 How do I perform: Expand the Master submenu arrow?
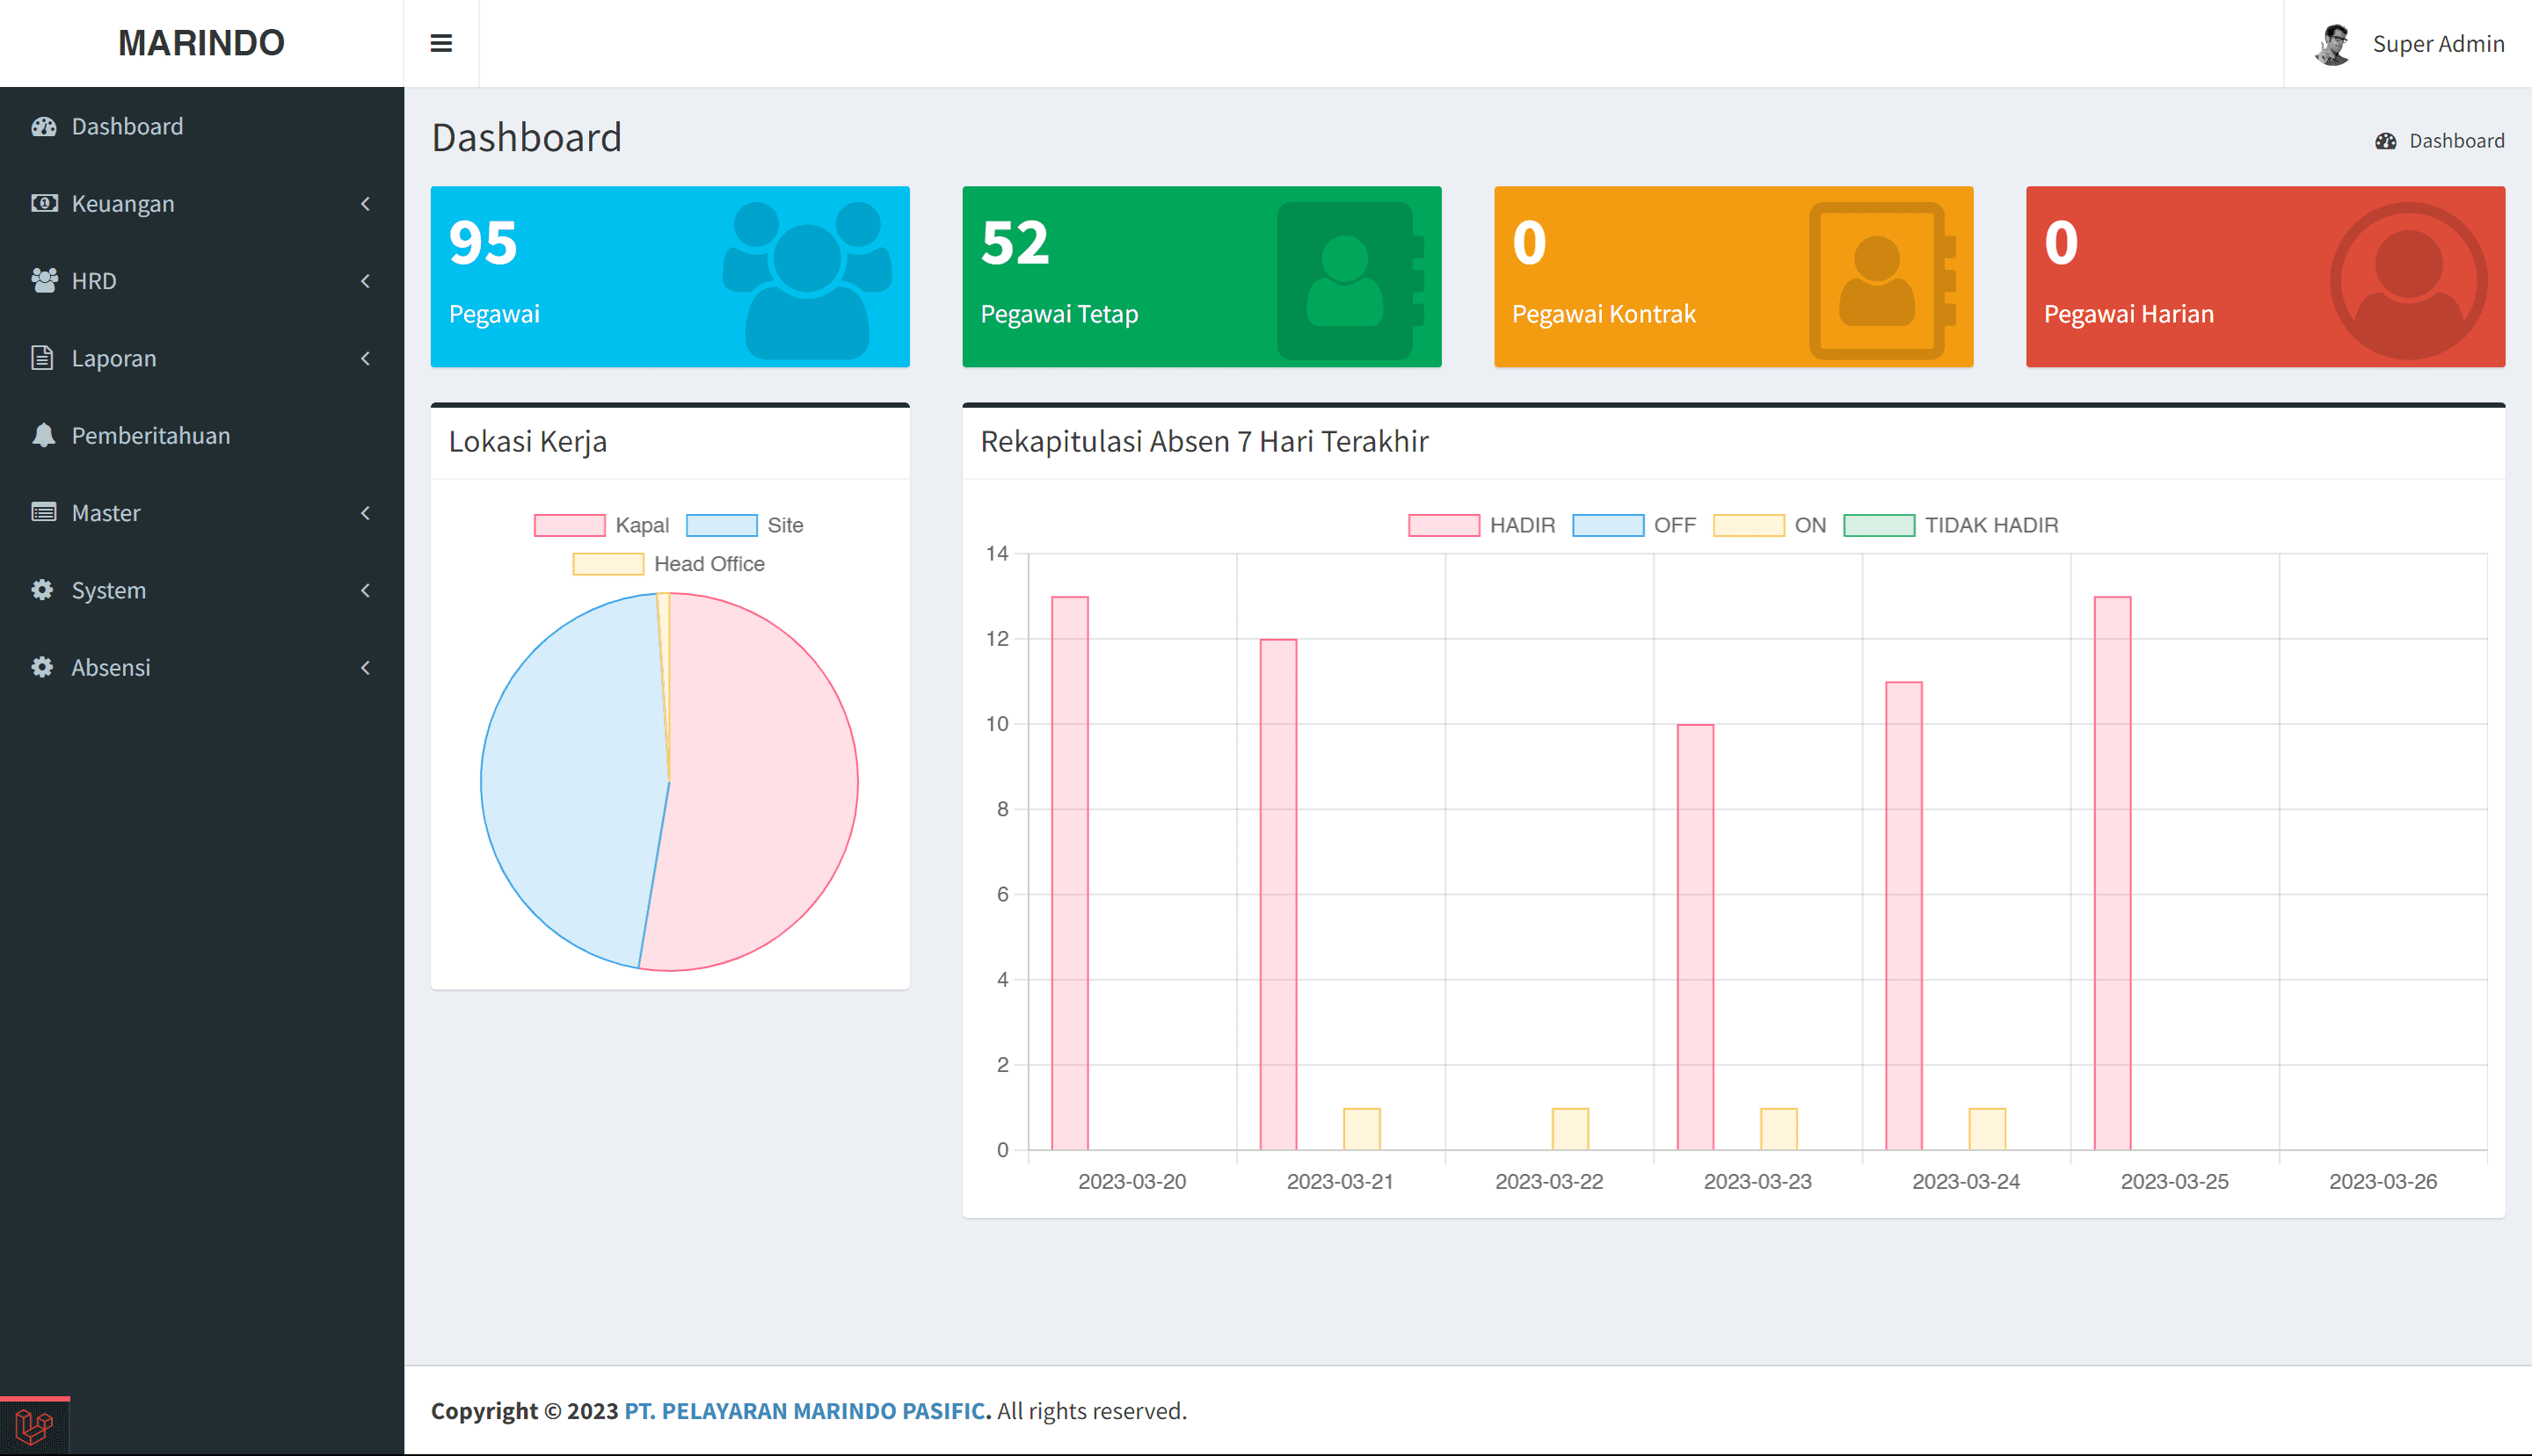(x=365, y=513)
